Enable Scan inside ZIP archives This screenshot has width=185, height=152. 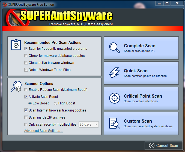point(26,117)
